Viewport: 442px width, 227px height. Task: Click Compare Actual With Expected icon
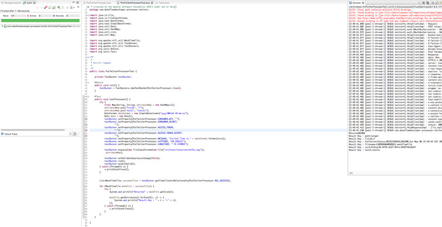79,134
